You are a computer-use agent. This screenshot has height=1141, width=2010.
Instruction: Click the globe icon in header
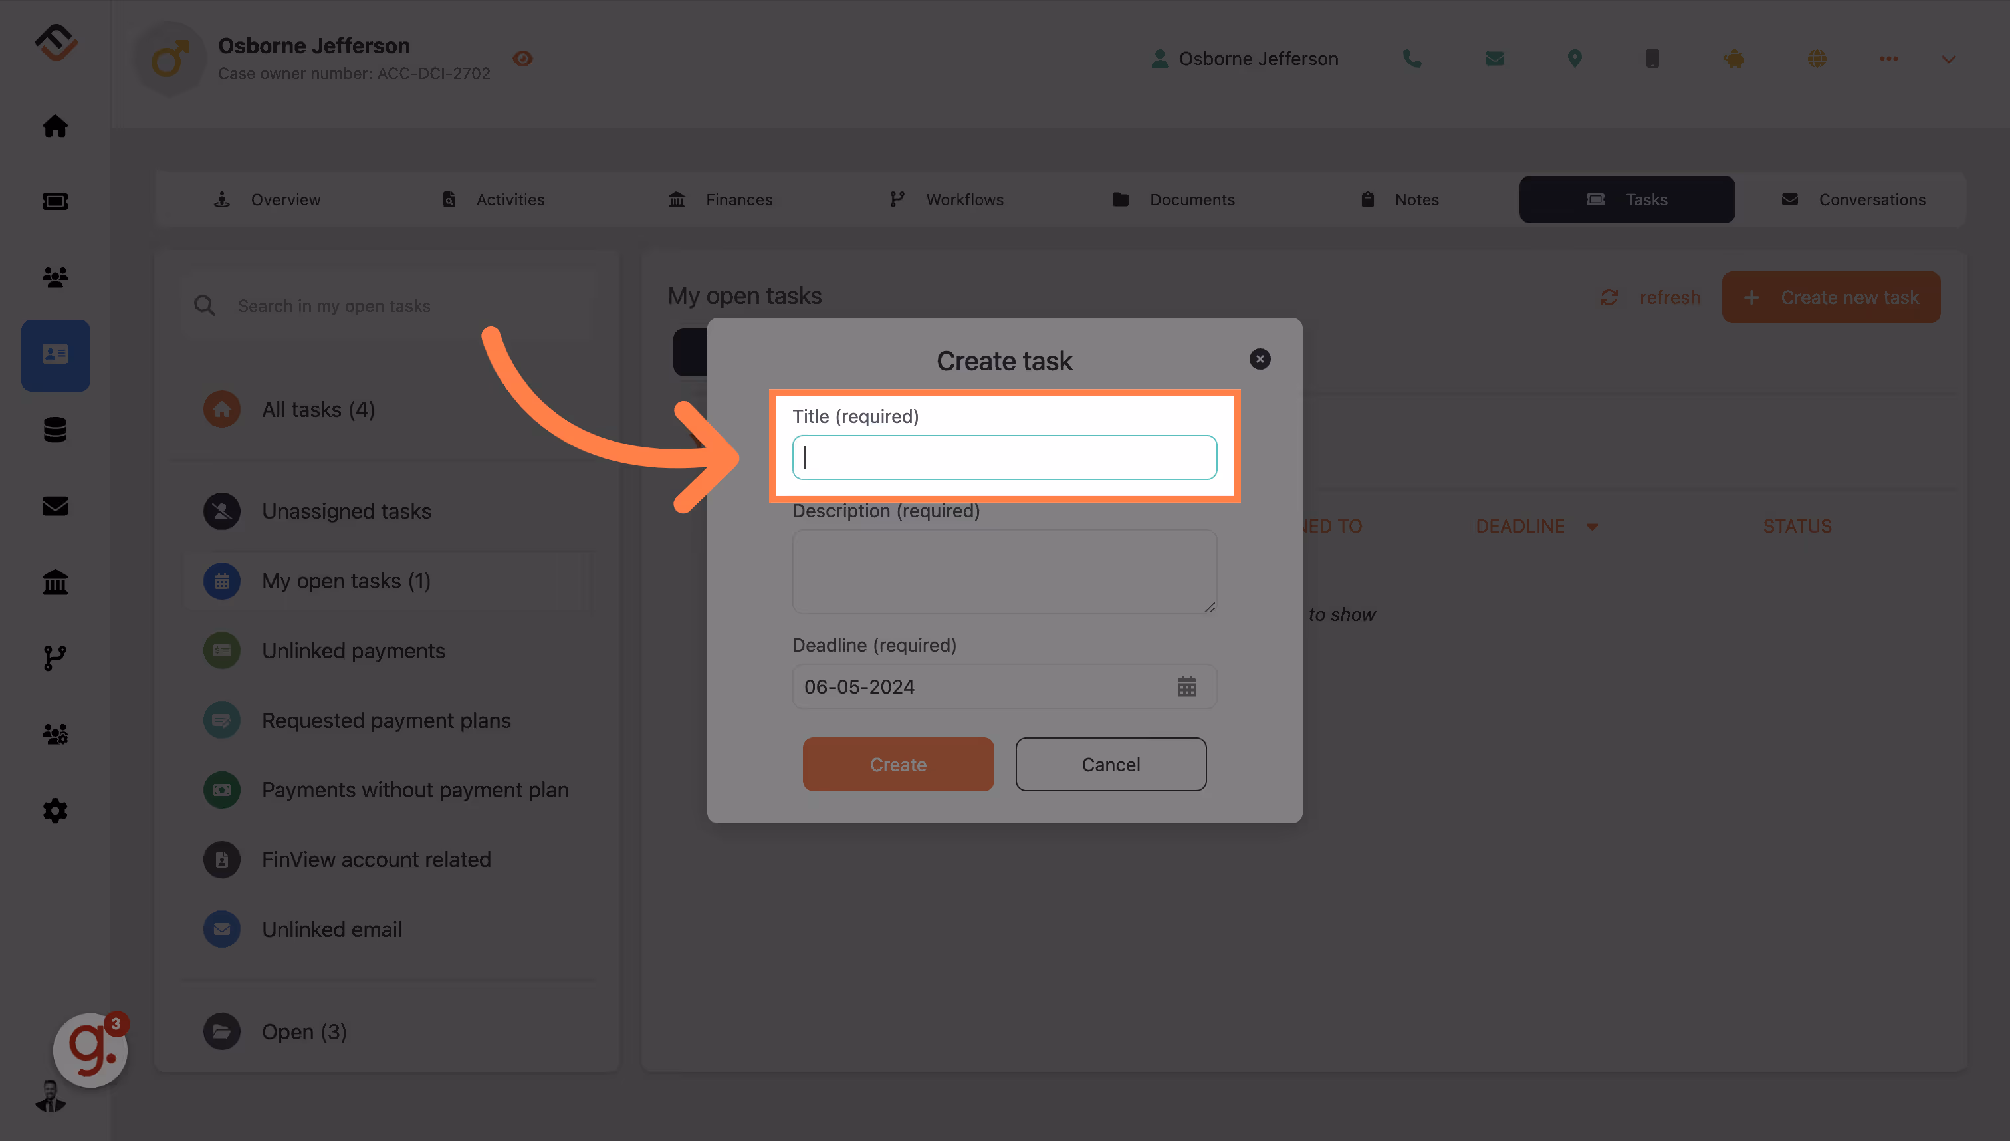pyautogui.click(x=1817, y=59)
